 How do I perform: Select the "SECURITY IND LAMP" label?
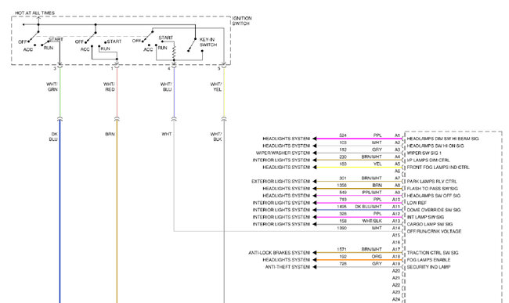click(428, 267)
